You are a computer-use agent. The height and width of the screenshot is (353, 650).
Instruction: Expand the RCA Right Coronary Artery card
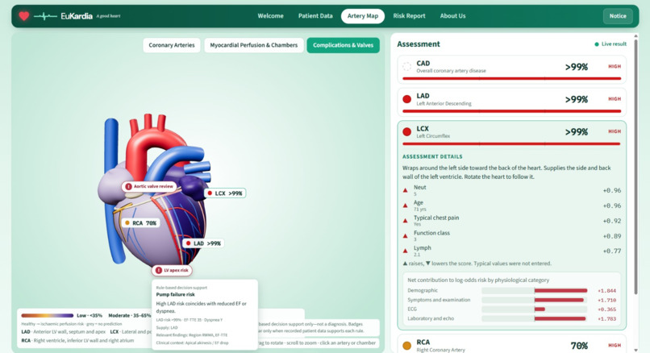tap(511, 345)
